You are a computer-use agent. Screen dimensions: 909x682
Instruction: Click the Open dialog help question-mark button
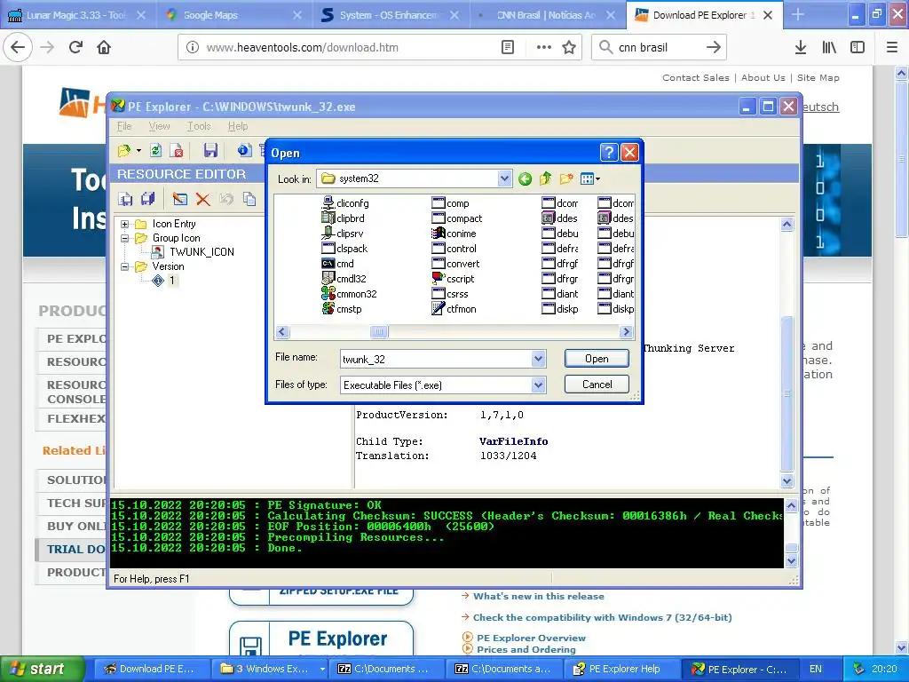[x=609, y=153]
